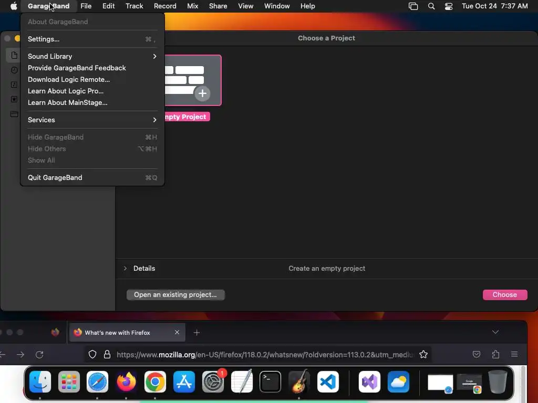Select Project Templates folder sidebar icon
The image size is (538, 403).
pyautogui.click(x=14, y=114)
